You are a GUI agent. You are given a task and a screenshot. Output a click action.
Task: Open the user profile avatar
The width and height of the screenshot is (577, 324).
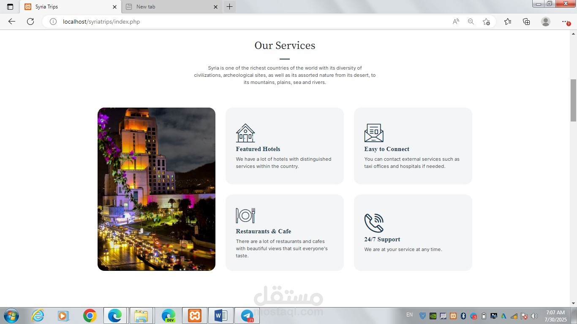(546, 22)
